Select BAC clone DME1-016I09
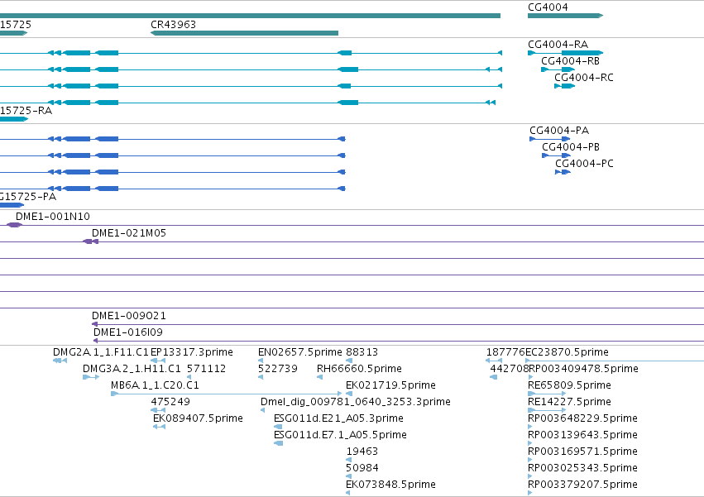 point(399,341)
